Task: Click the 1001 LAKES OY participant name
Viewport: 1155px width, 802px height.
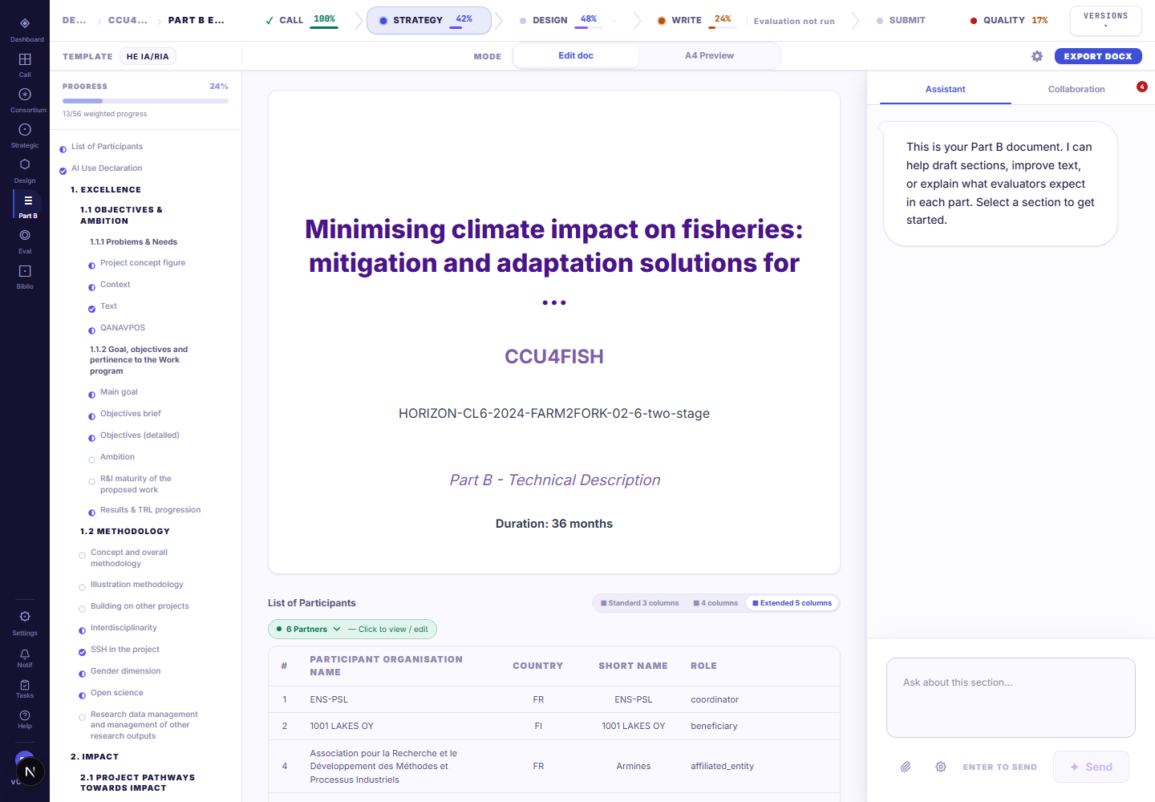Action: 342,726
